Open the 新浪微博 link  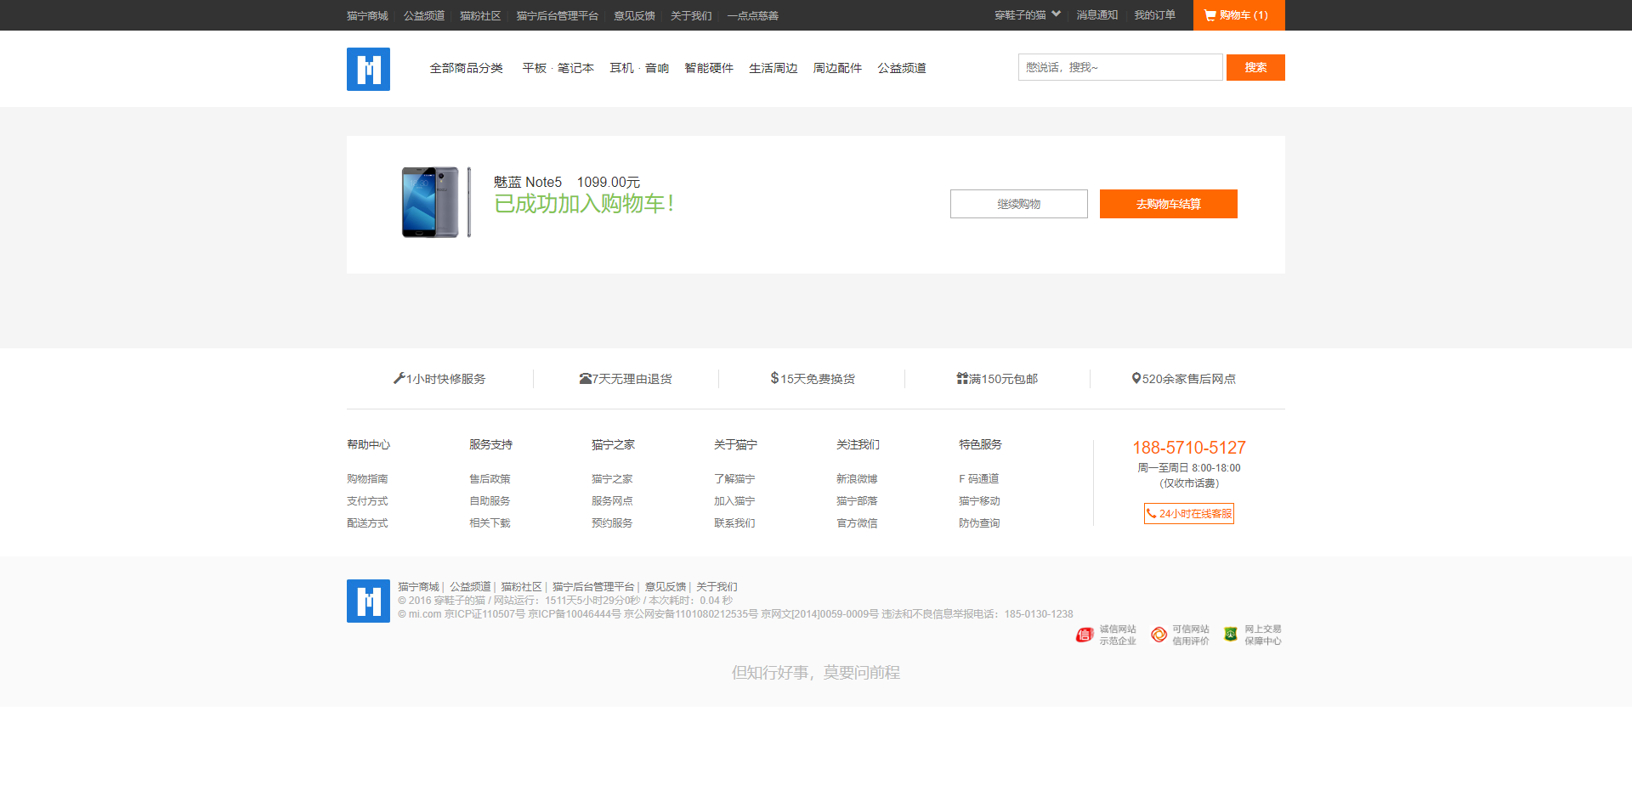857,479
